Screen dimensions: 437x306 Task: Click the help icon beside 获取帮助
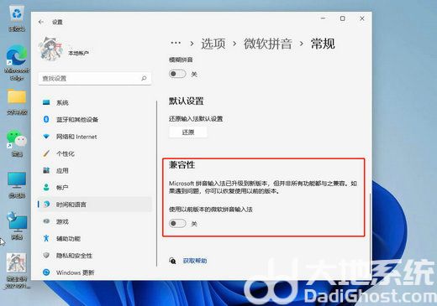[x=172, y=261]
